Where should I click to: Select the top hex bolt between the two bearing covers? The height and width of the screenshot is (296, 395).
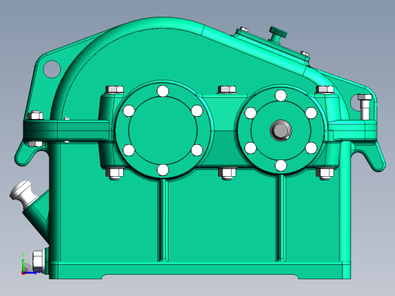coord(227,90)
